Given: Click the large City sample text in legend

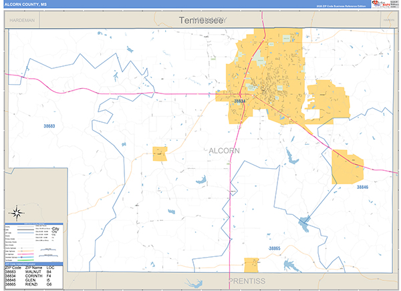Looking at the screenshot, I should point(55,229).
